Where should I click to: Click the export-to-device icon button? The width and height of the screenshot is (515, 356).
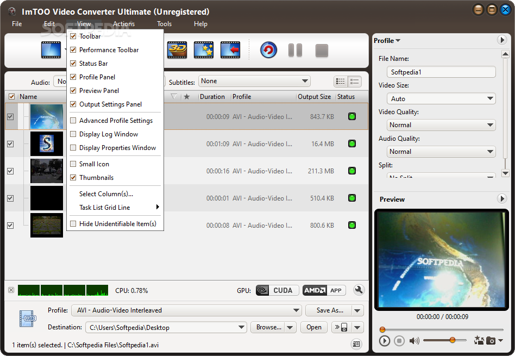point(342,327)
